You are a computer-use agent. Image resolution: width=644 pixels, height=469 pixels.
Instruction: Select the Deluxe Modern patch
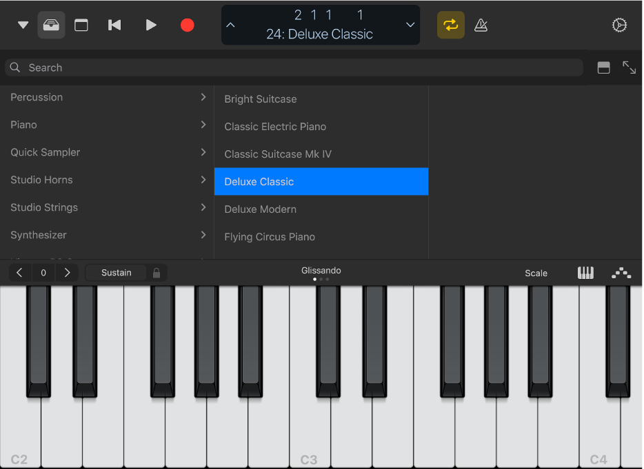(x=321, y=209)
